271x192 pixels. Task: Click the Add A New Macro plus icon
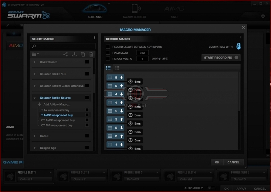40,104
